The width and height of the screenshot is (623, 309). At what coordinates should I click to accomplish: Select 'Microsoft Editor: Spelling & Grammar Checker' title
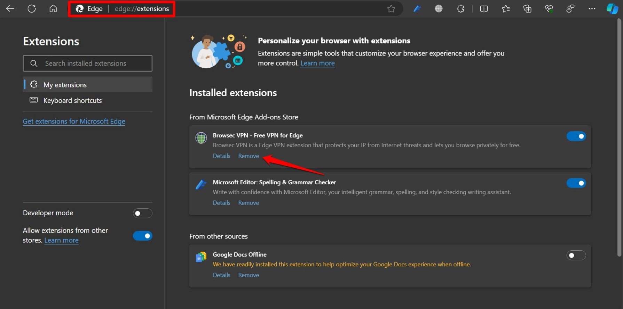pos(274,182)
